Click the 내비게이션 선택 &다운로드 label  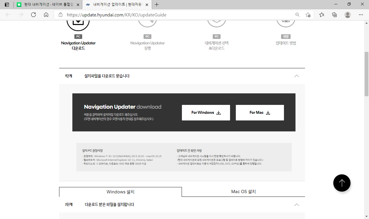tap(216, 46)
